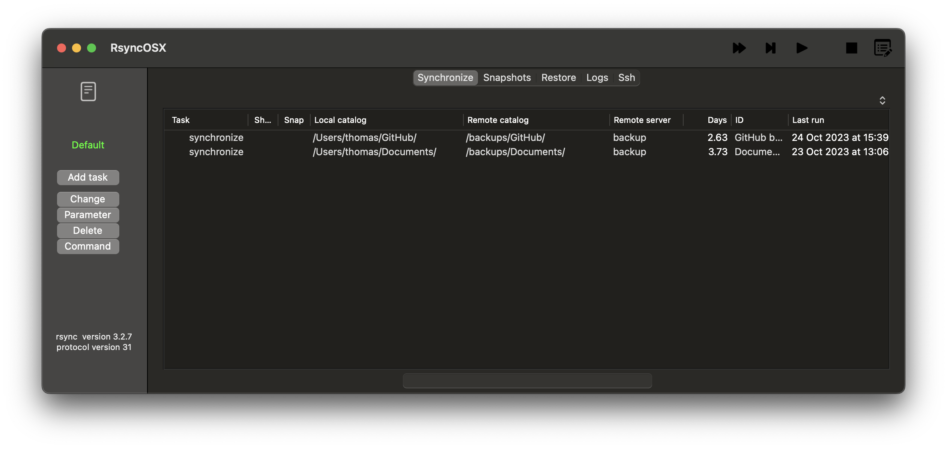Click the Parameter button

[x=88, y=215]
